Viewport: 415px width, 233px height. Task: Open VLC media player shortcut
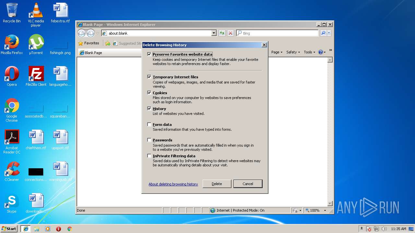[36, 15]
